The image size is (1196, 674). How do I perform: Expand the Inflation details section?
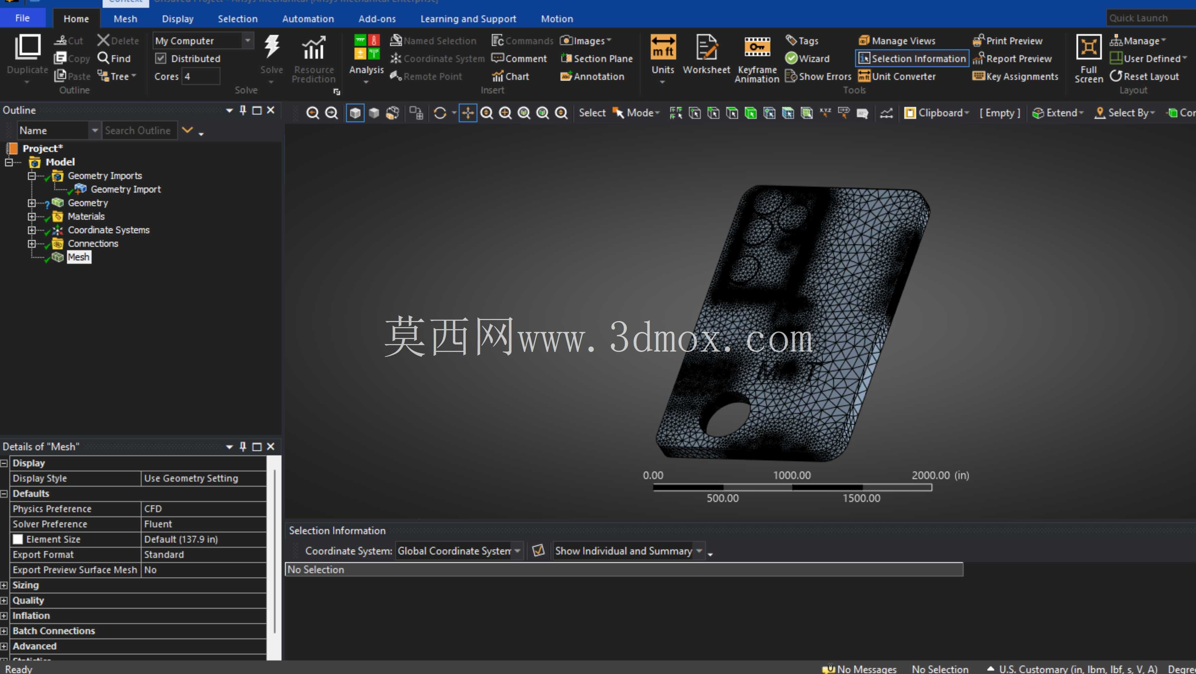(4, 615)
